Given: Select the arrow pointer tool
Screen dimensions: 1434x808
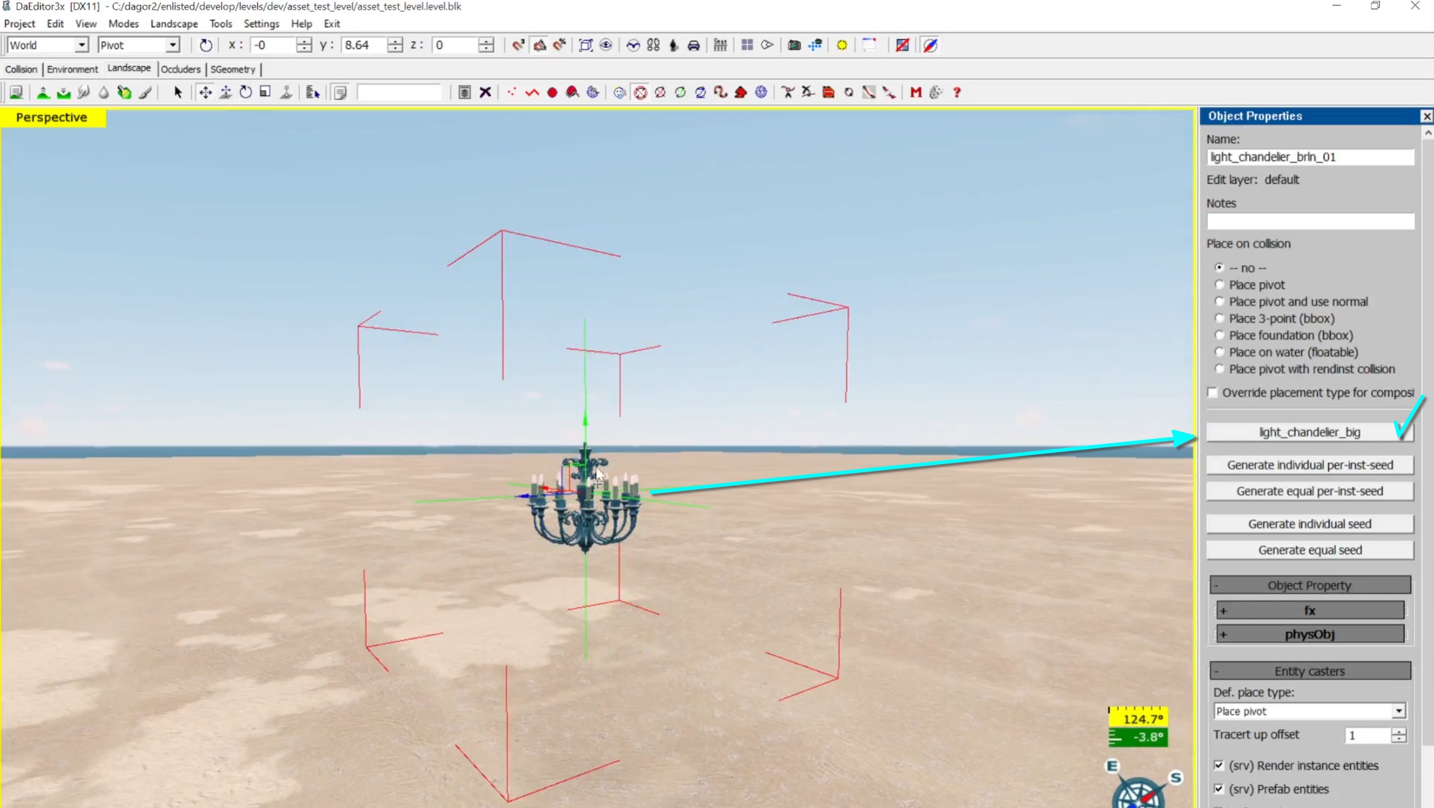Looking at the screenshot, I should [x=177, y=92].
